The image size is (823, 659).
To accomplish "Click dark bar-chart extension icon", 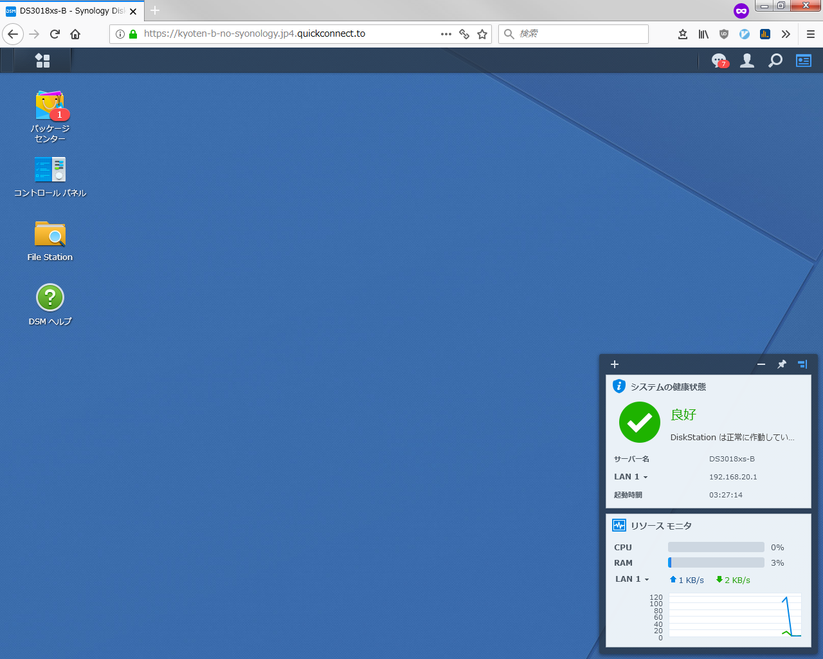I will click(x=765, y=34).
